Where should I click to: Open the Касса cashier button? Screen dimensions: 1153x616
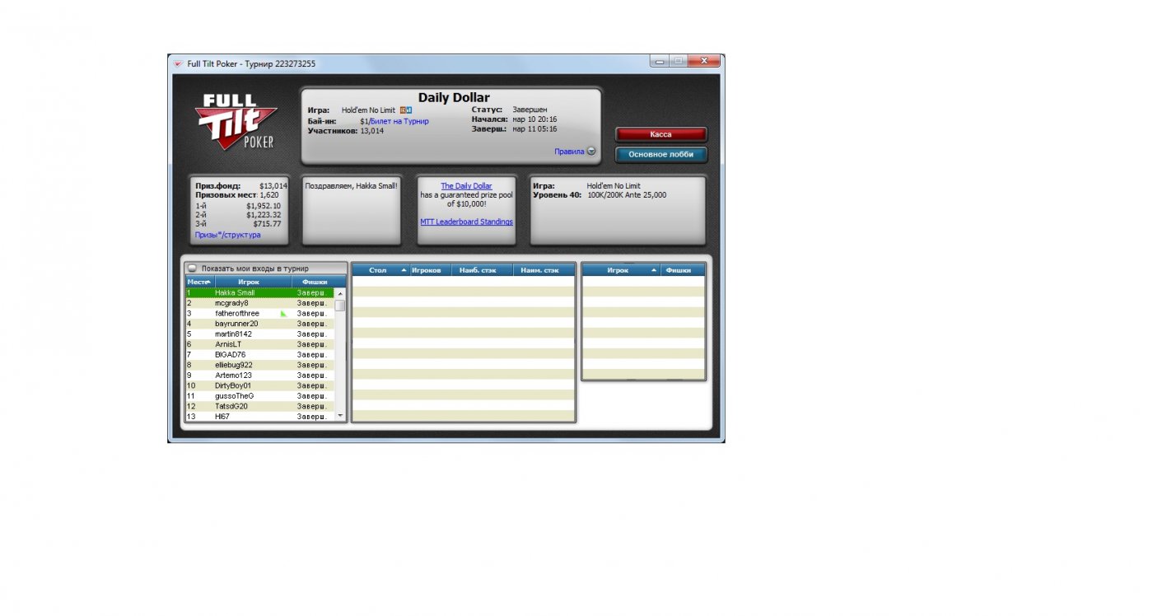(x=661, y=134)
